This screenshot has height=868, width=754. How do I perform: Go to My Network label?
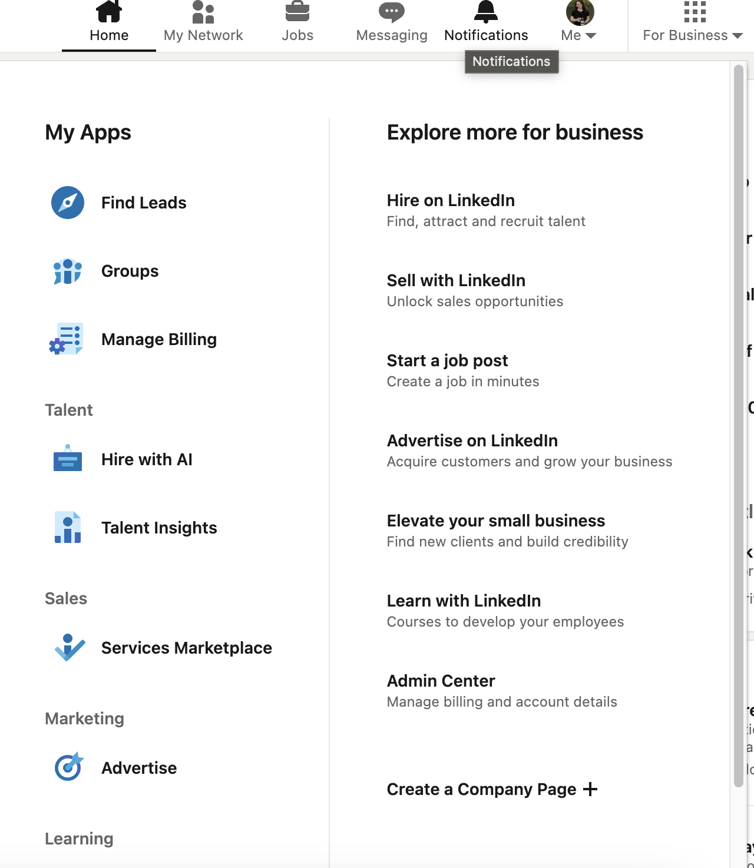coord(203,35)
